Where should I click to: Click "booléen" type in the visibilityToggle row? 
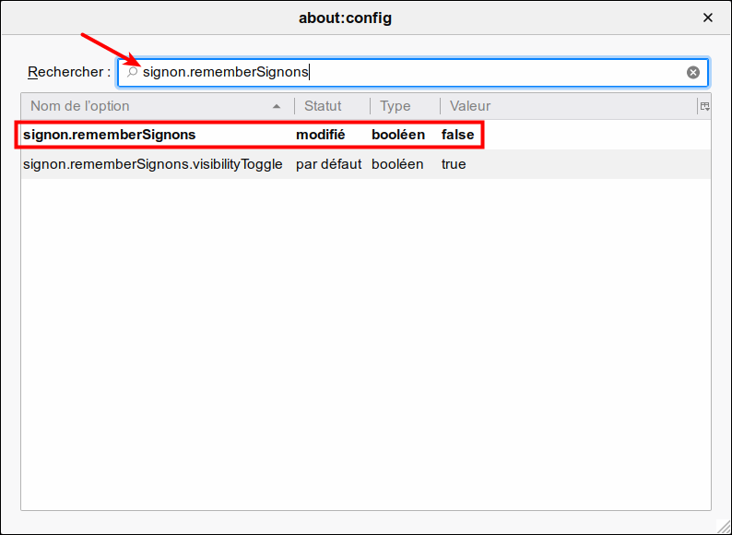click(x=397, y=164)
